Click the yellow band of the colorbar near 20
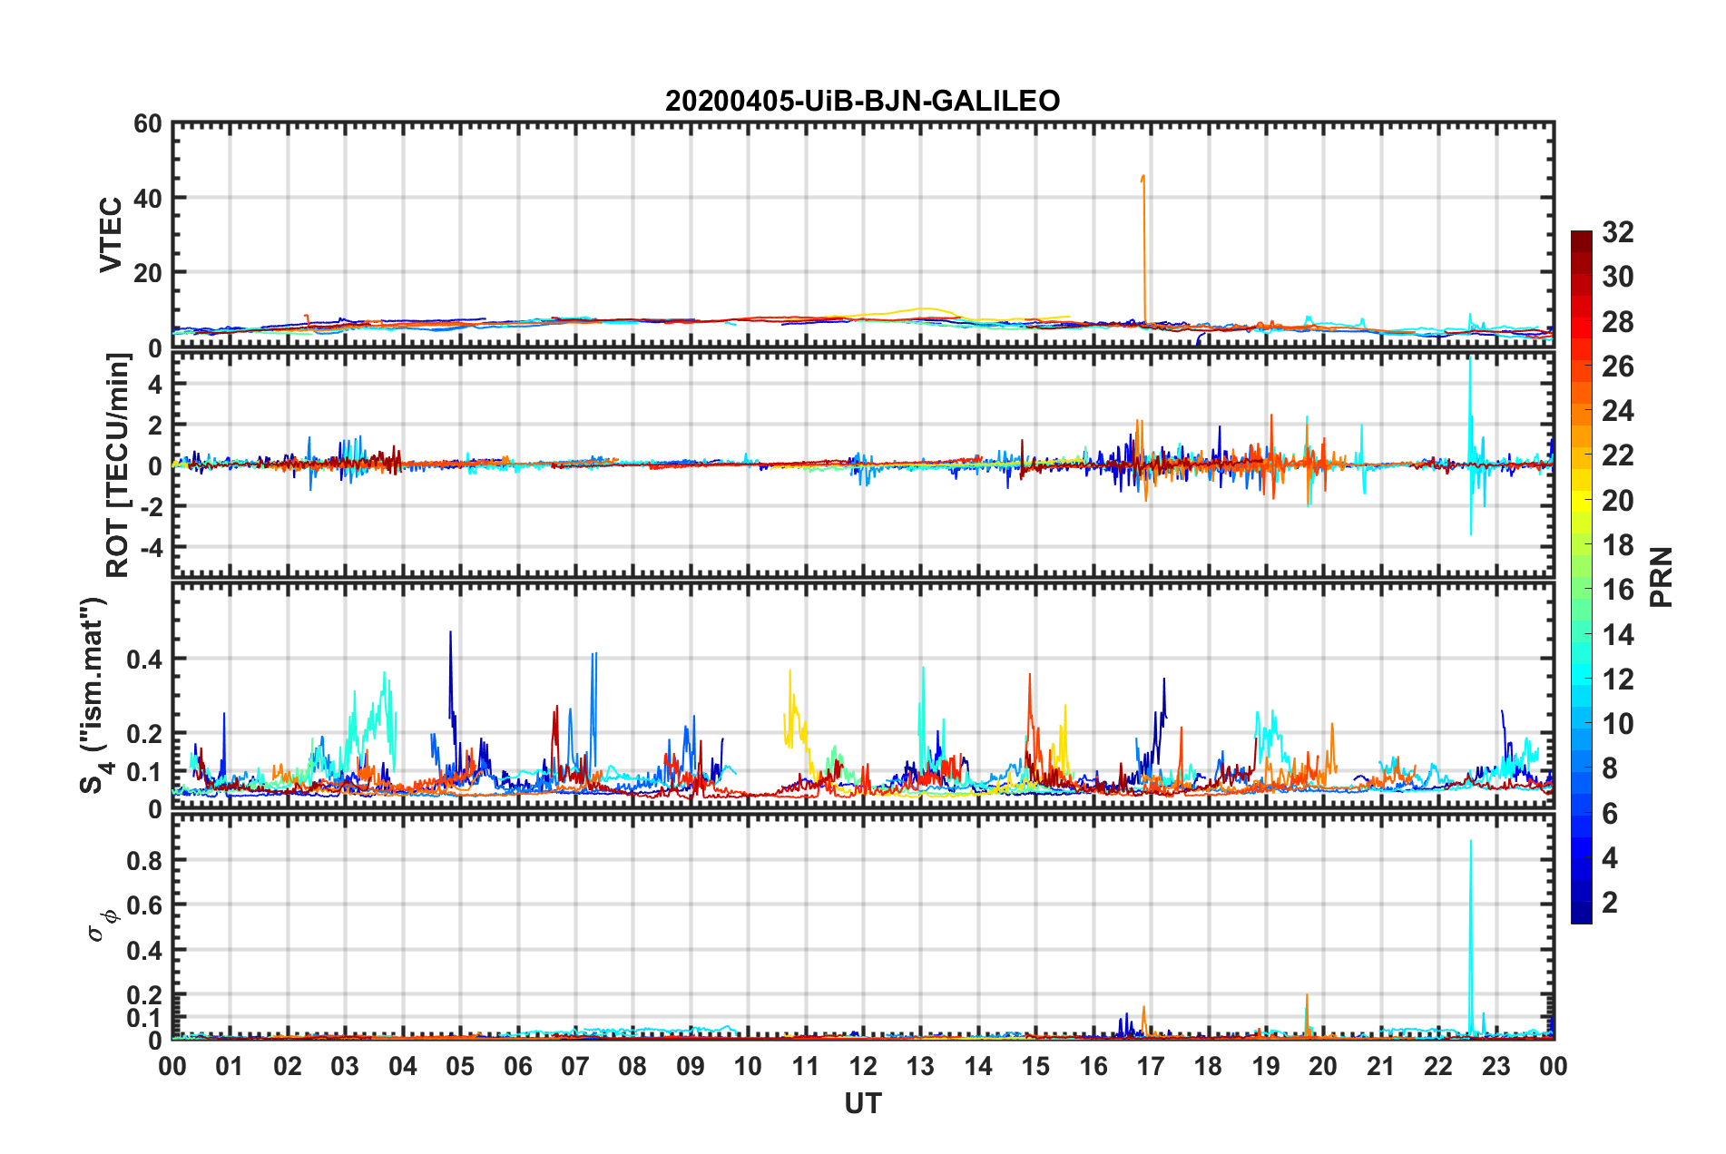This screenshot has height=1154, width=1726. coord(1581,500)
